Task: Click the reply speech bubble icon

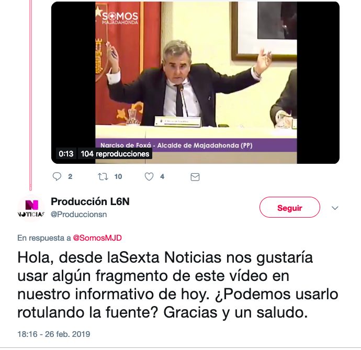Action: click(x=57, y=177)
